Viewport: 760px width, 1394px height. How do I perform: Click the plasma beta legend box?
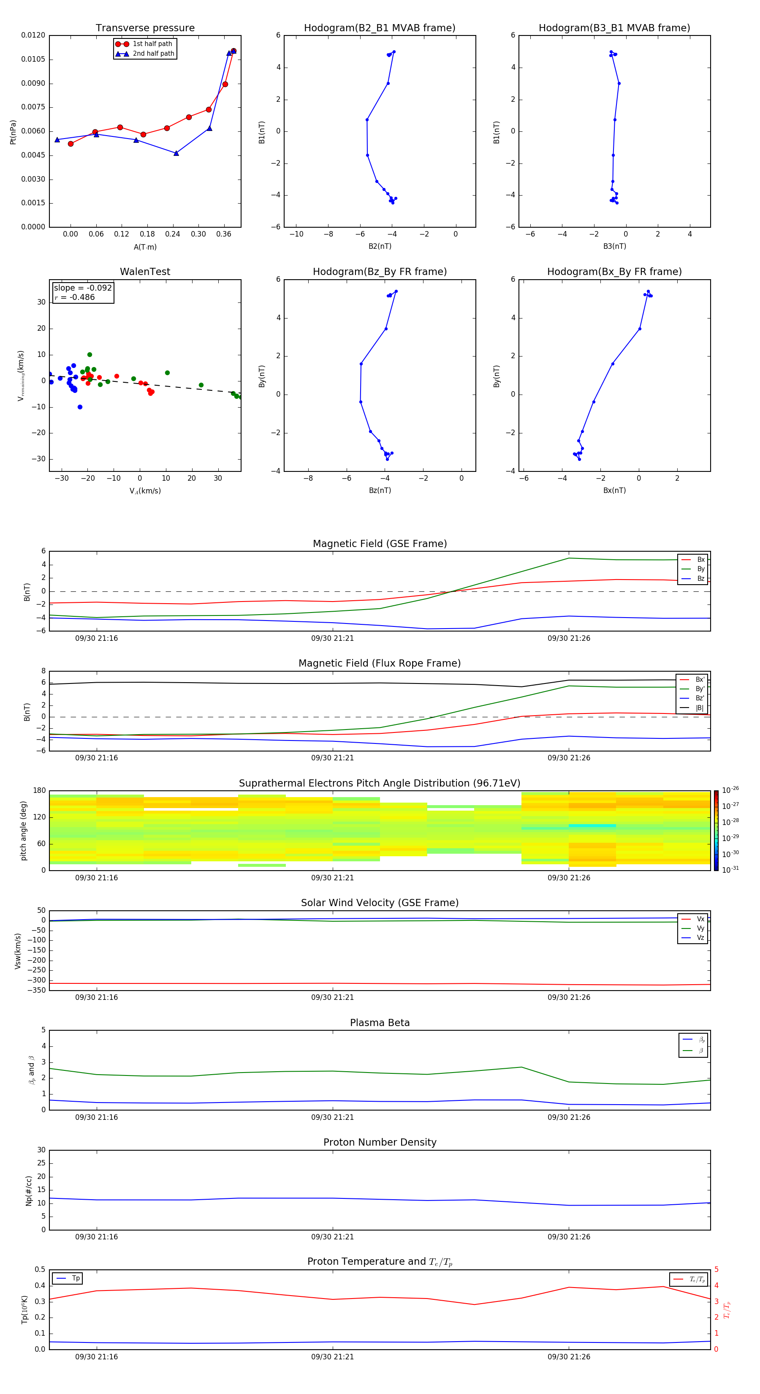(x=693, y=1045)
